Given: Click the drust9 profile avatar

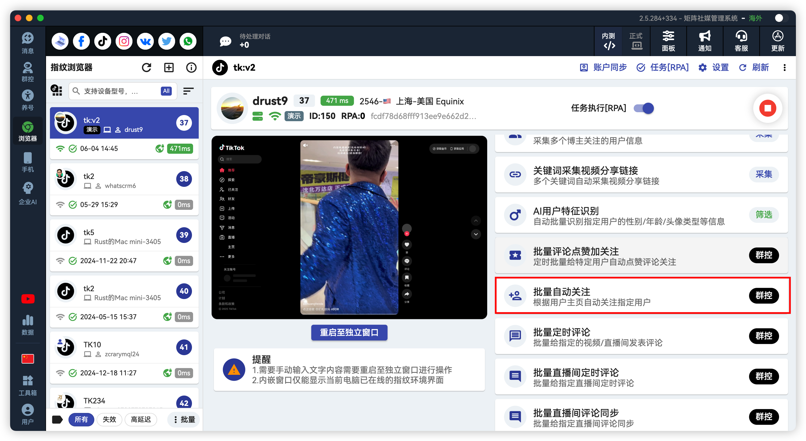Looking at the screenshot, I should [232, 108].
